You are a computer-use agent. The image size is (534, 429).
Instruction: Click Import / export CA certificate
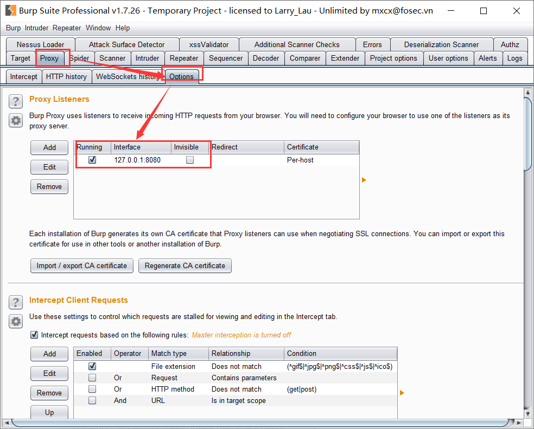[82, 266]
